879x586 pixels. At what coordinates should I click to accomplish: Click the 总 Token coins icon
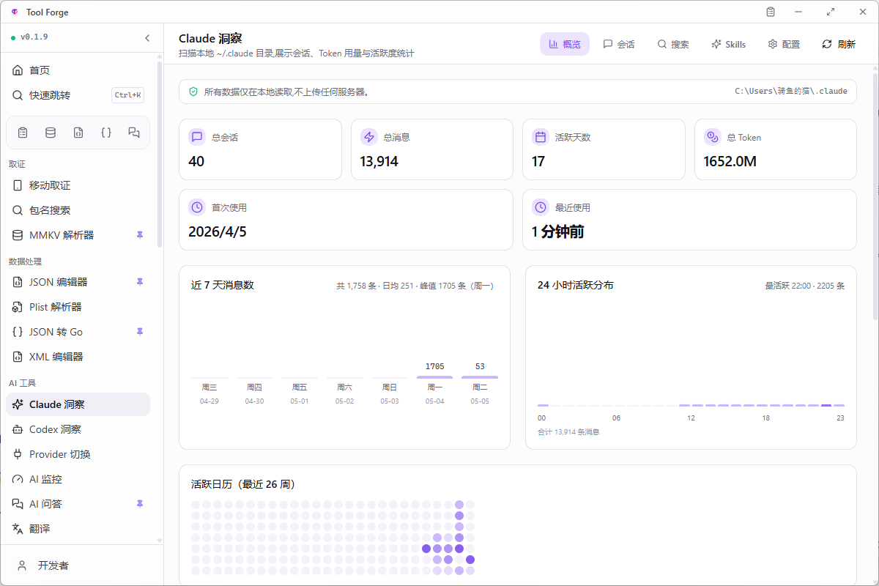[x=712, y=137]
